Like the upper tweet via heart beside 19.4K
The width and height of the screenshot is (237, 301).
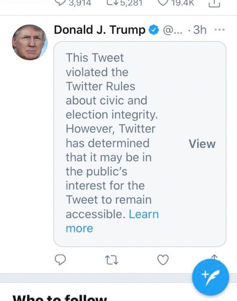[x=163, y=2]
